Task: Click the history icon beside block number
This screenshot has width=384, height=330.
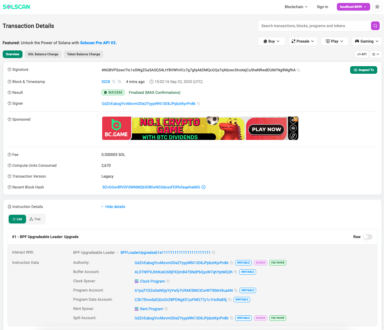Action: coord(119,82)
